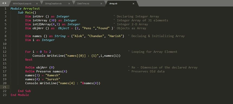Viewport: 233px width, 104px height.
Task: Click 'ReDim' before objArr on line 16
Action: coord(30,67)
